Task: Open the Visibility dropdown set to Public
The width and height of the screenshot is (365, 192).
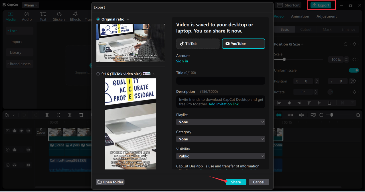Action: 221,156
